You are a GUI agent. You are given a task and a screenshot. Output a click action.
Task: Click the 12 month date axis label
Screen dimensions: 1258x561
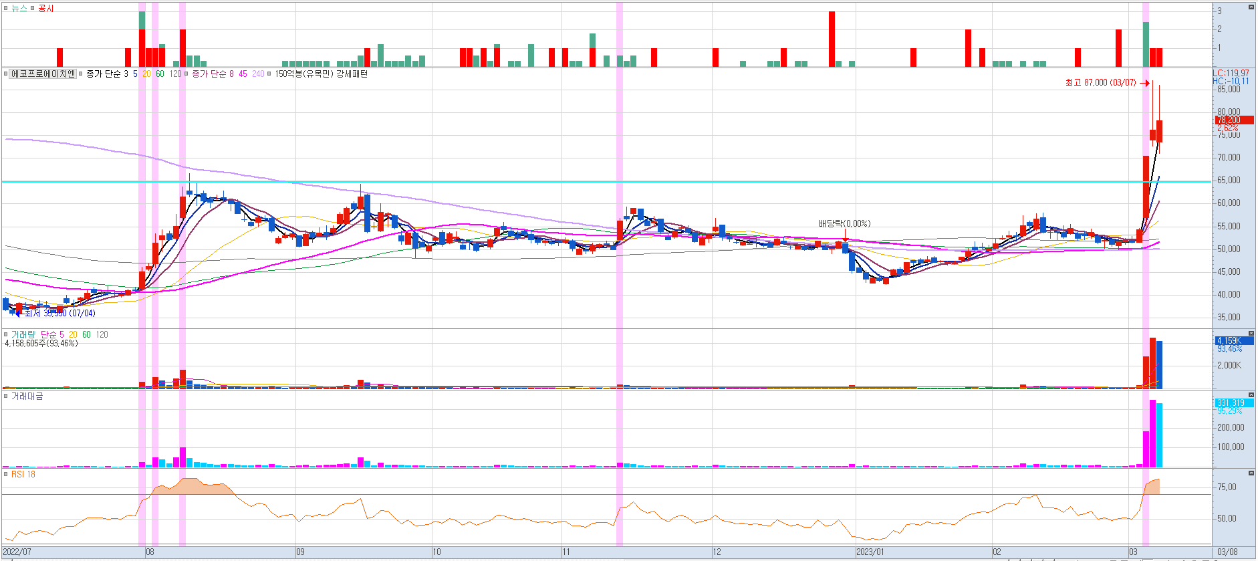[x=717, y=552]
